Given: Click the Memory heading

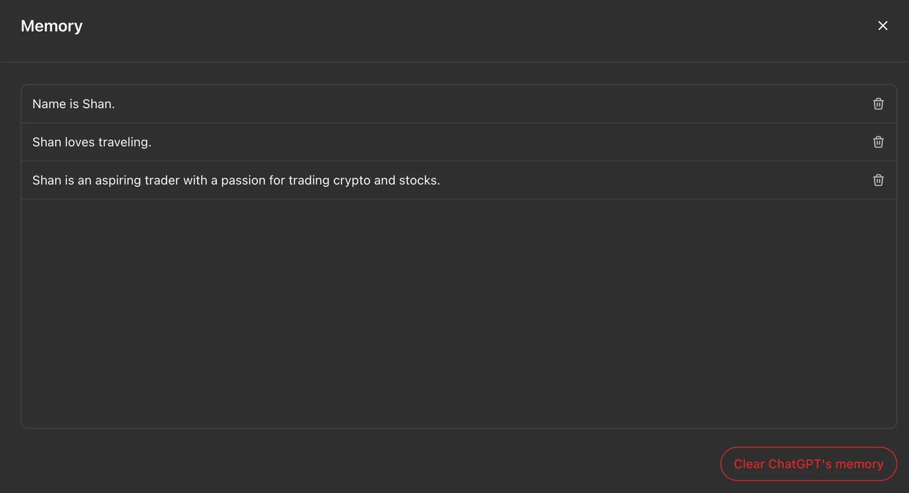Looking at the screenshot, I should [51, 26].
